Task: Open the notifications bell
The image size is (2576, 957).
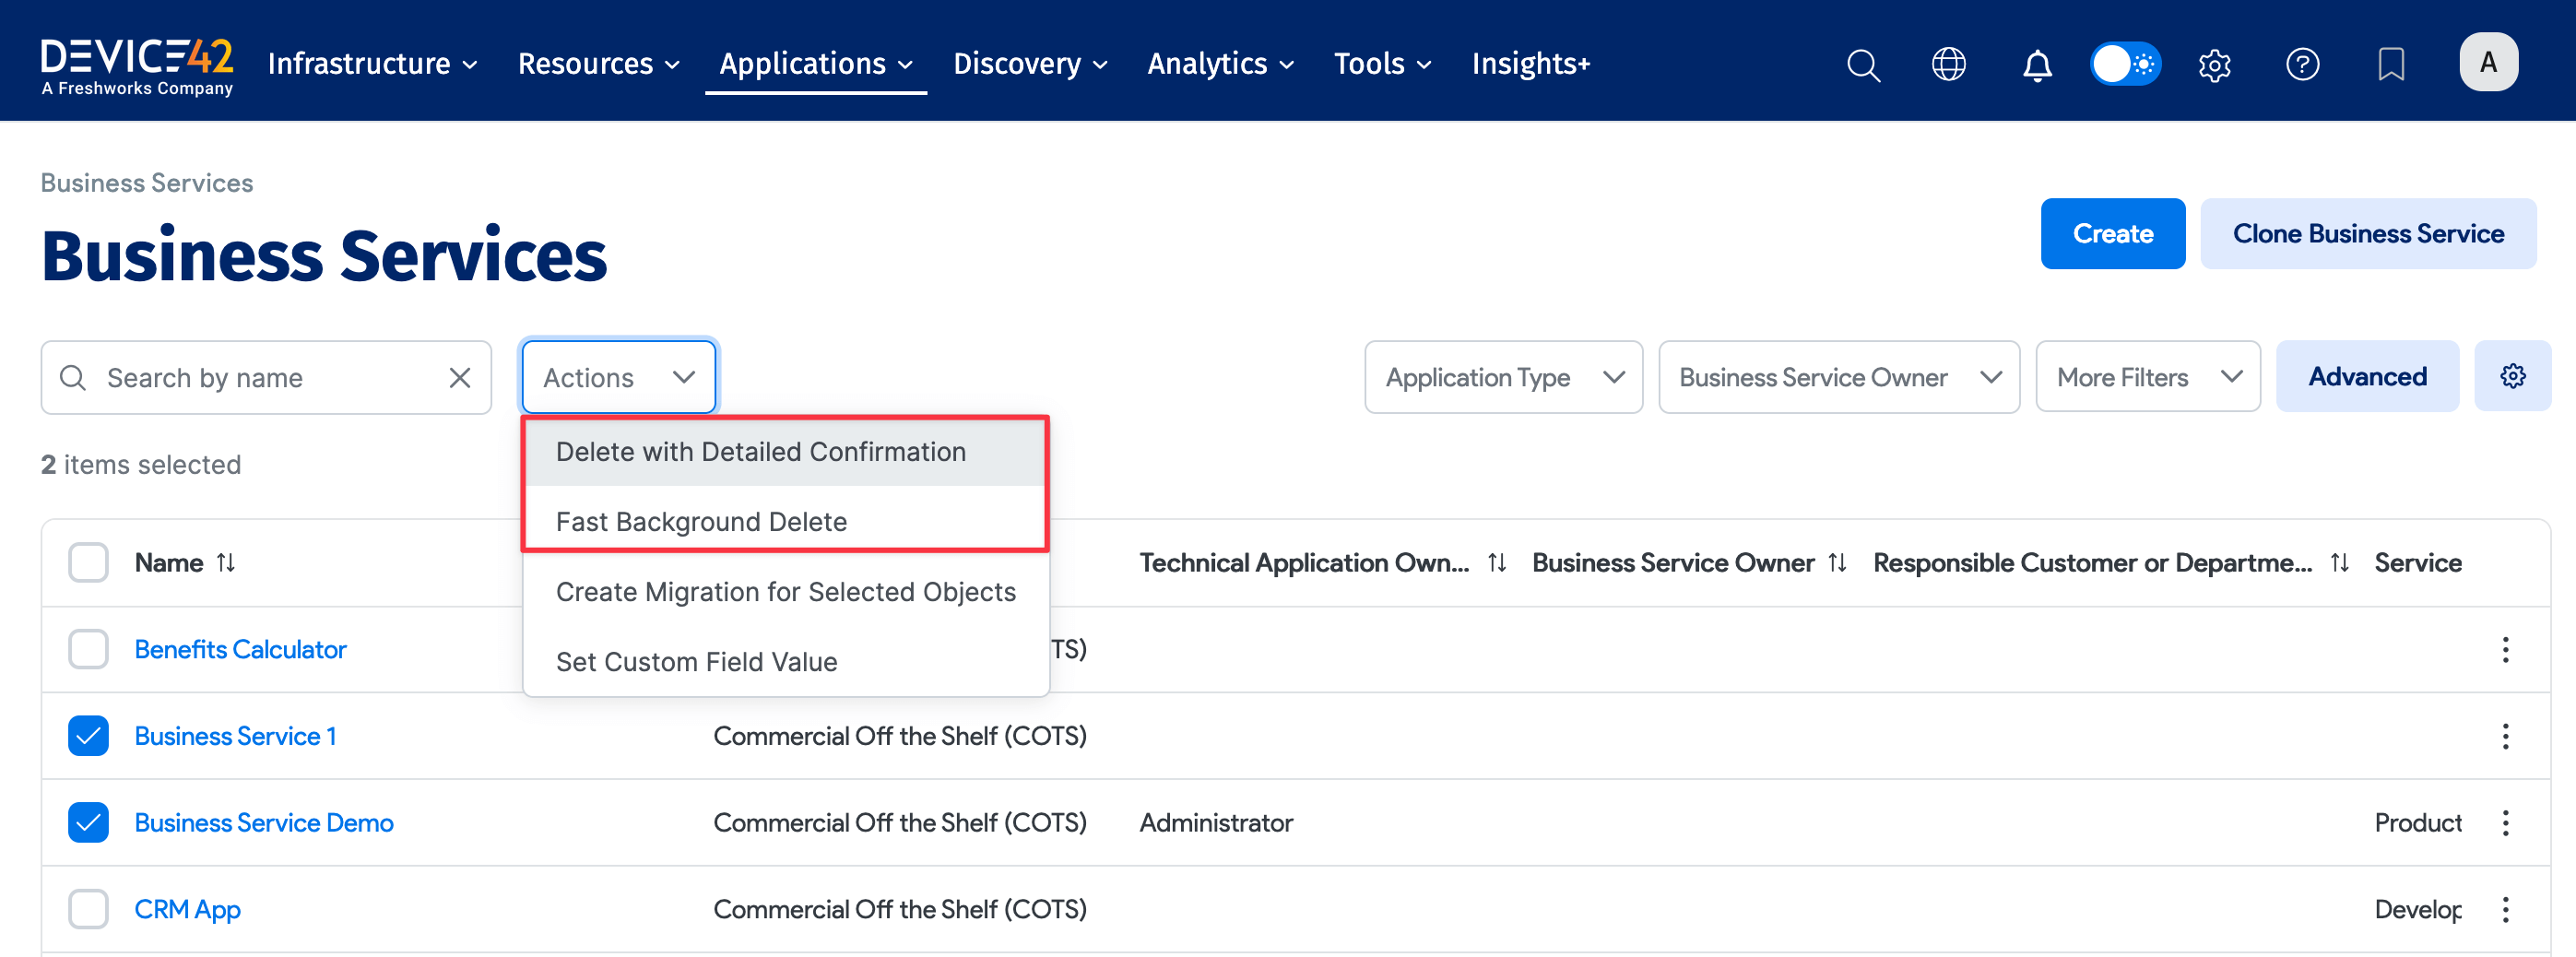Action: pyautogui.click(x=2037, y=65)
